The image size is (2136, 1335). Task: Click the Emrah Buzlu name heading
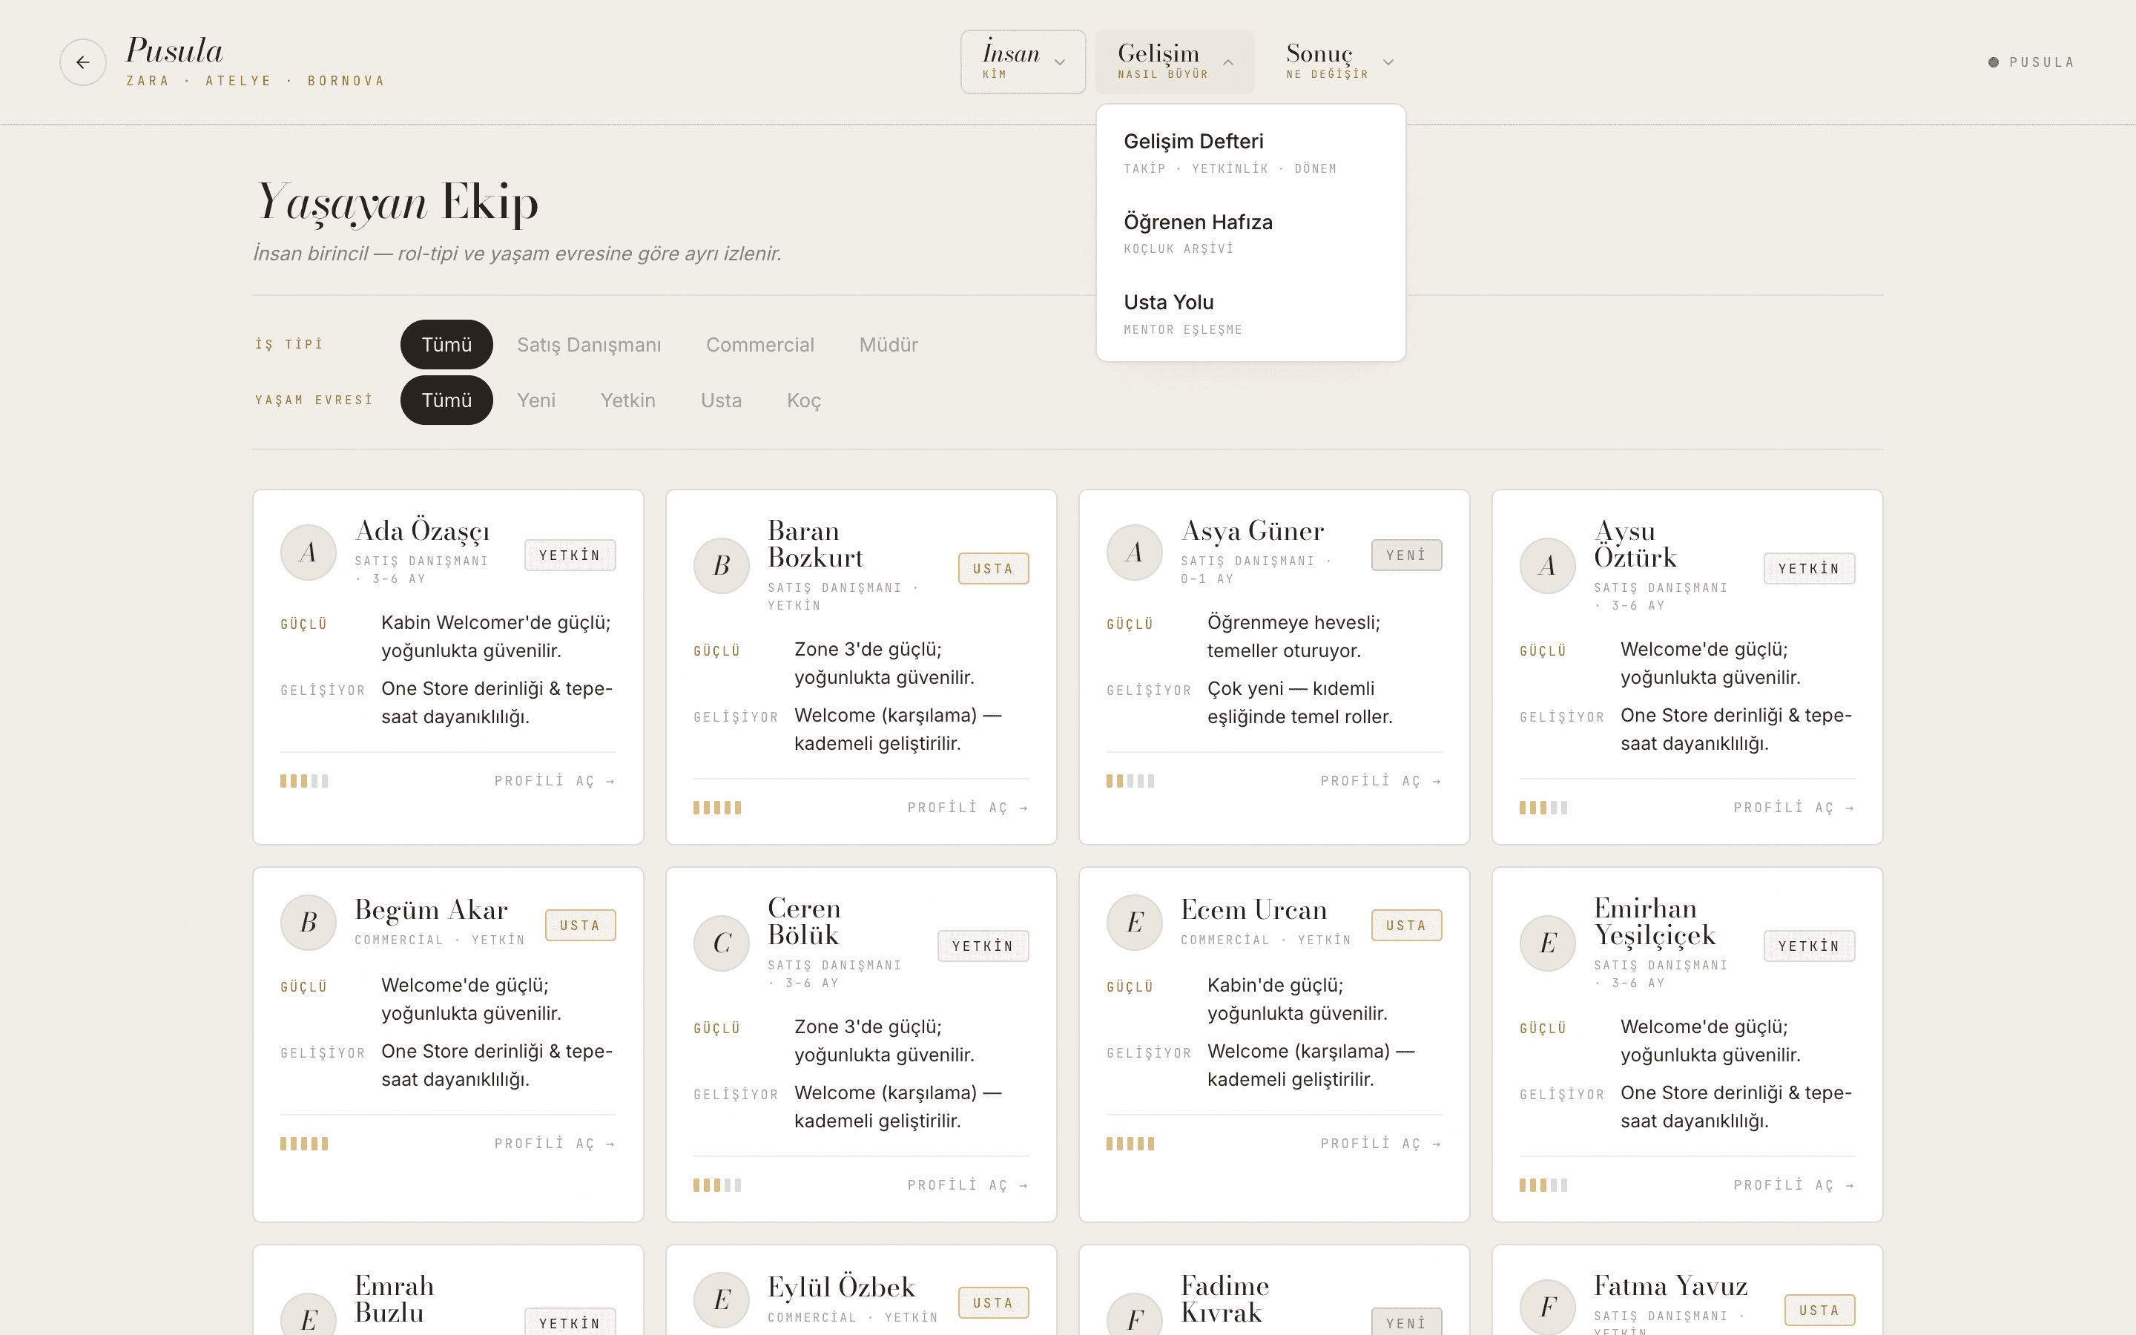click(x=395, y=1299)
